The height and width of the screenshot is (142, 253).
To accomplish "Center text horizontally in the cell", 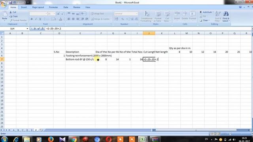I will coord(73,19).
